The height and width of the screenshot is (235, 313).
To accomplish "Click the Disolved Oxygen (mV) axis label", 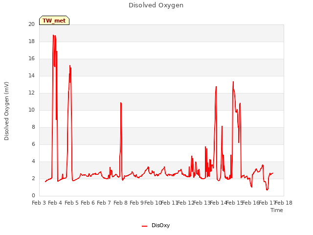I will tap(6, 111).
